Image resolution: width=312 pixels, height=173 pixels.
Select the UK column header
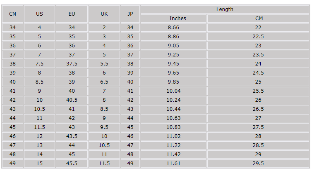104,14
